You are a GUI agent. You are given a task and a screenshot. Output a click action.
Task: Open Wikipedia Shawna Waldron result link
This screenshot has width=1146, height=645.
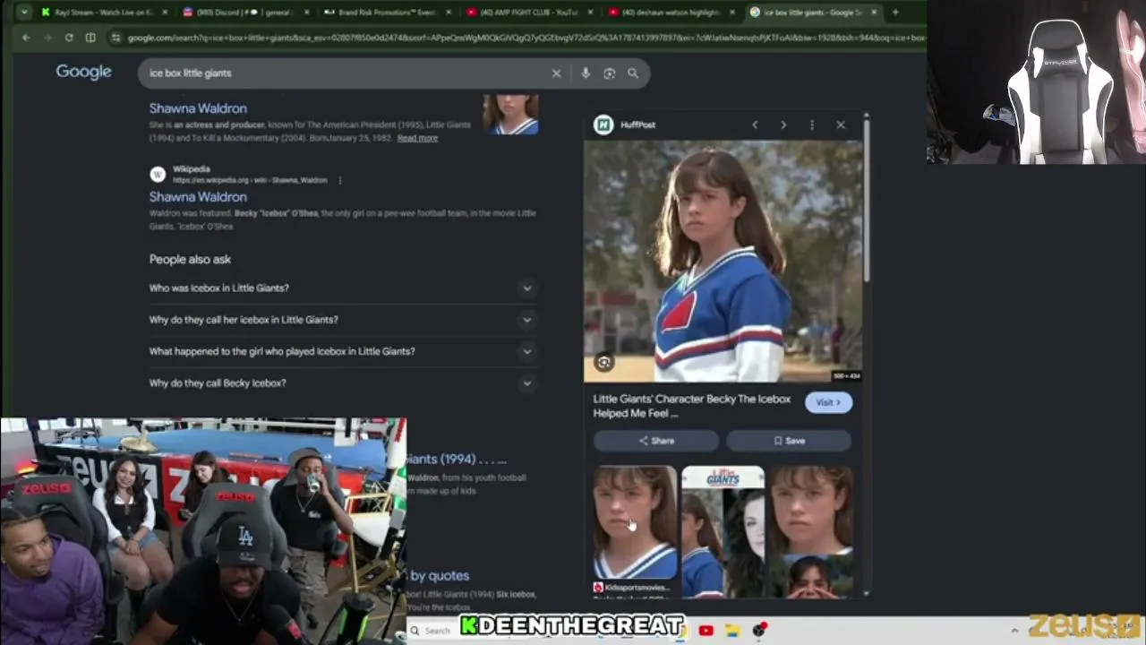[x=198, y=197]
